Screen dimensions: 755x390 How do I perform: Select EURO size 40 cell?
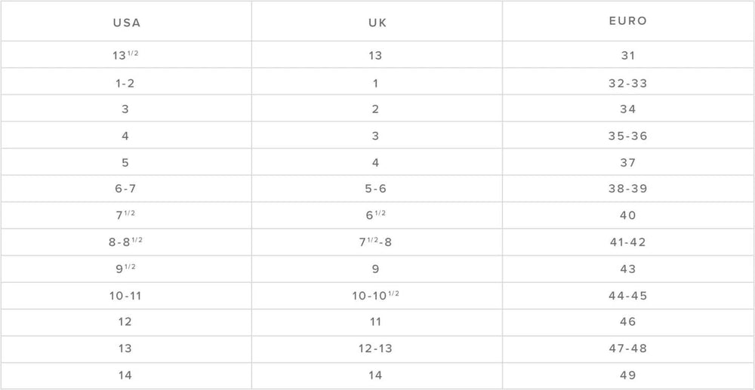pos(627,216)
